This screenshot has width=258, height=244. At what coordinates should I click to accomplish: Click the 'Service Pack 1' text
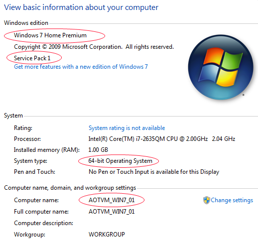pyautogui.click(x=32, y=58)
